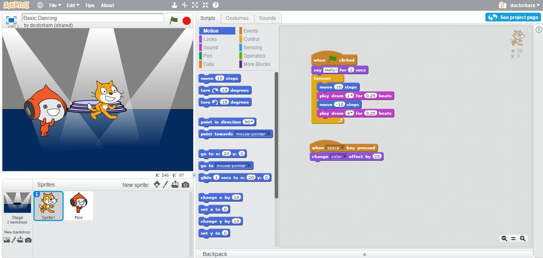This screenshot has width=543, height=258.
Task: Paint a new sprite with the brush icon
Action: click(166, 184)
